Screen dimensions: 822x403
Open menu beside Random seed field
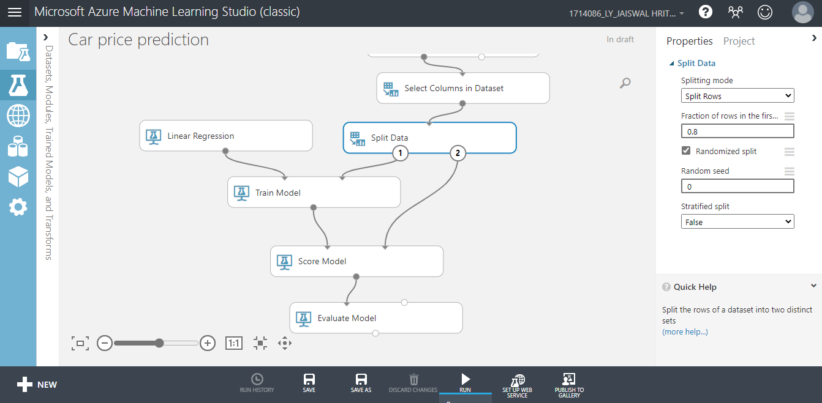click(x=790, y=171)
